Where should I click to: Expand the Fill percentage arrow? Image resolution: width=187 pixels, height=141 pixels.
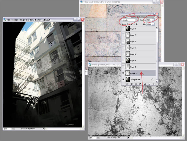pos(153,24)
